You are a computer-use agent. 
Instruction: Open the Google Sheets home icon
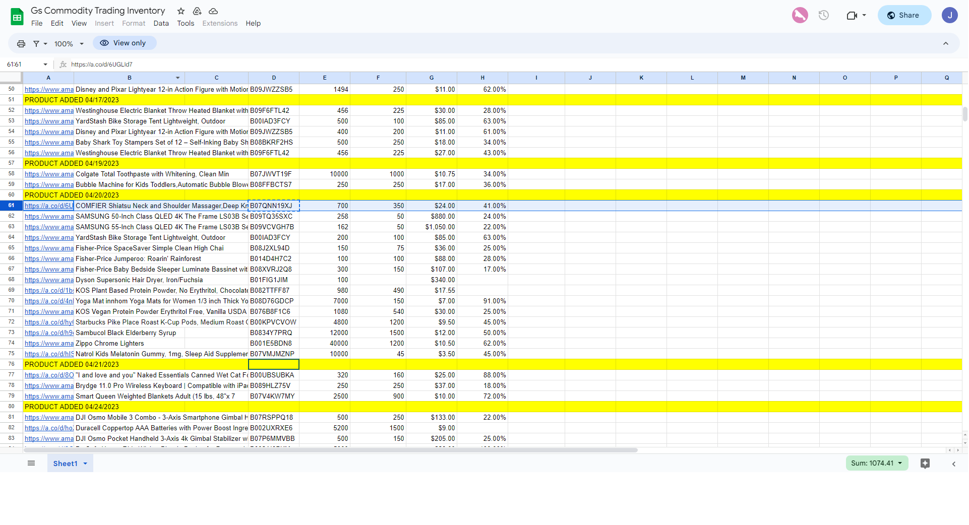point(17,17)
